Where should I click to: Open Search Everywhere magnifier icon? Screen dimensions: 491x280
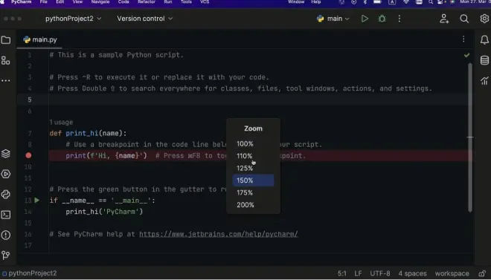pos(464,19)
